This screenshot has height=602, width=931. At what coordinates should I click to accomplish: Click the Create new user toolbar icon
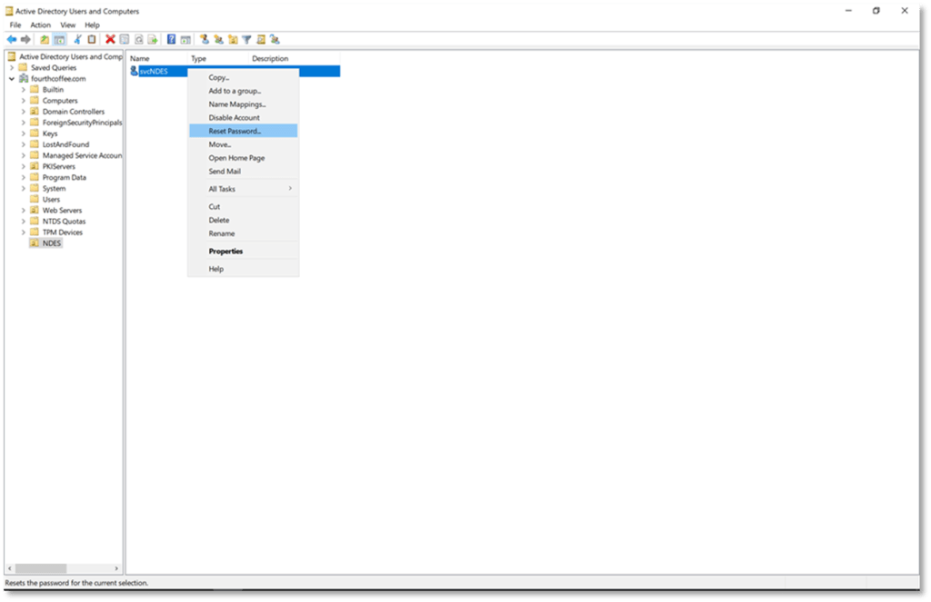click(x=205, y=39)
